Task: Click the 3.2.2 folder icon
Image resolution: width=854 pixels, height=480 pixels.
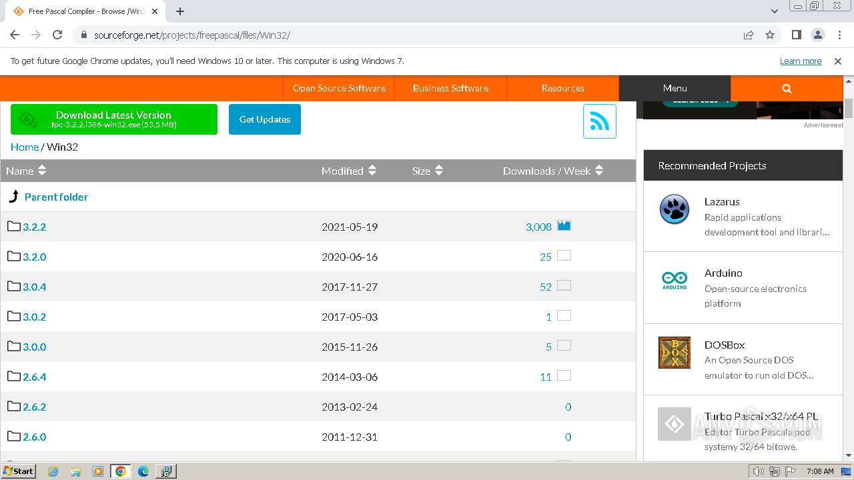Action: click(x=14, y=226)
